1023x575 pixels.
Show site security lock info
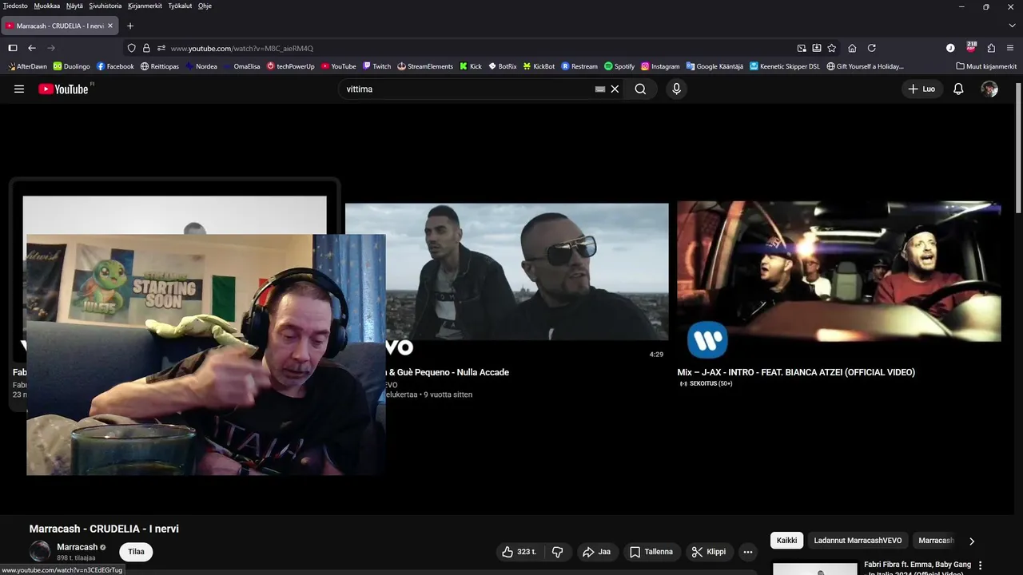point(146,48)
